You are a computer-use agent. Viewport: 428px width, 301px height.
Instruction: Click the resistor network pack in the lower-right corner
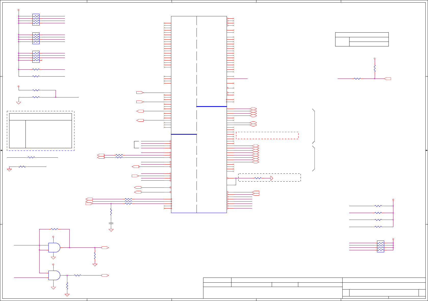pos(381,246)
